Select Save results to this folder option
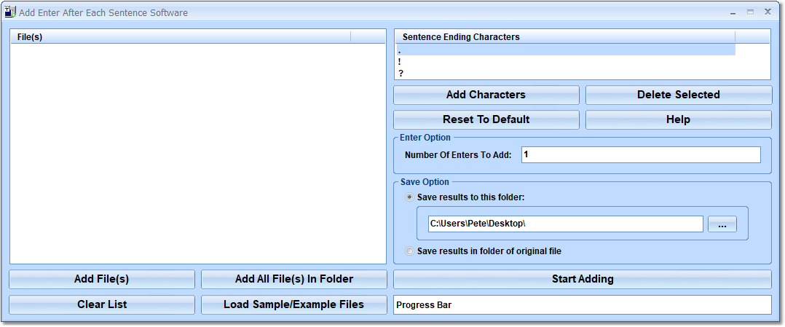 click(410, 197)
